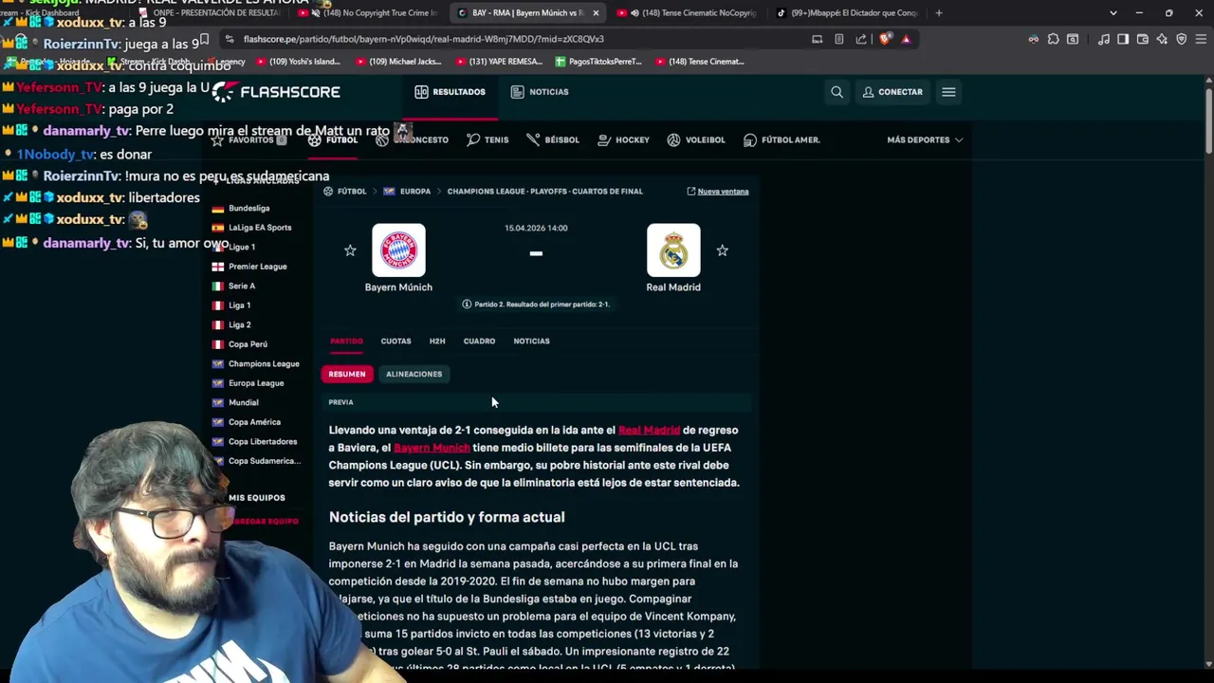Select the RESUMEN sub-tab

[347, 374]
